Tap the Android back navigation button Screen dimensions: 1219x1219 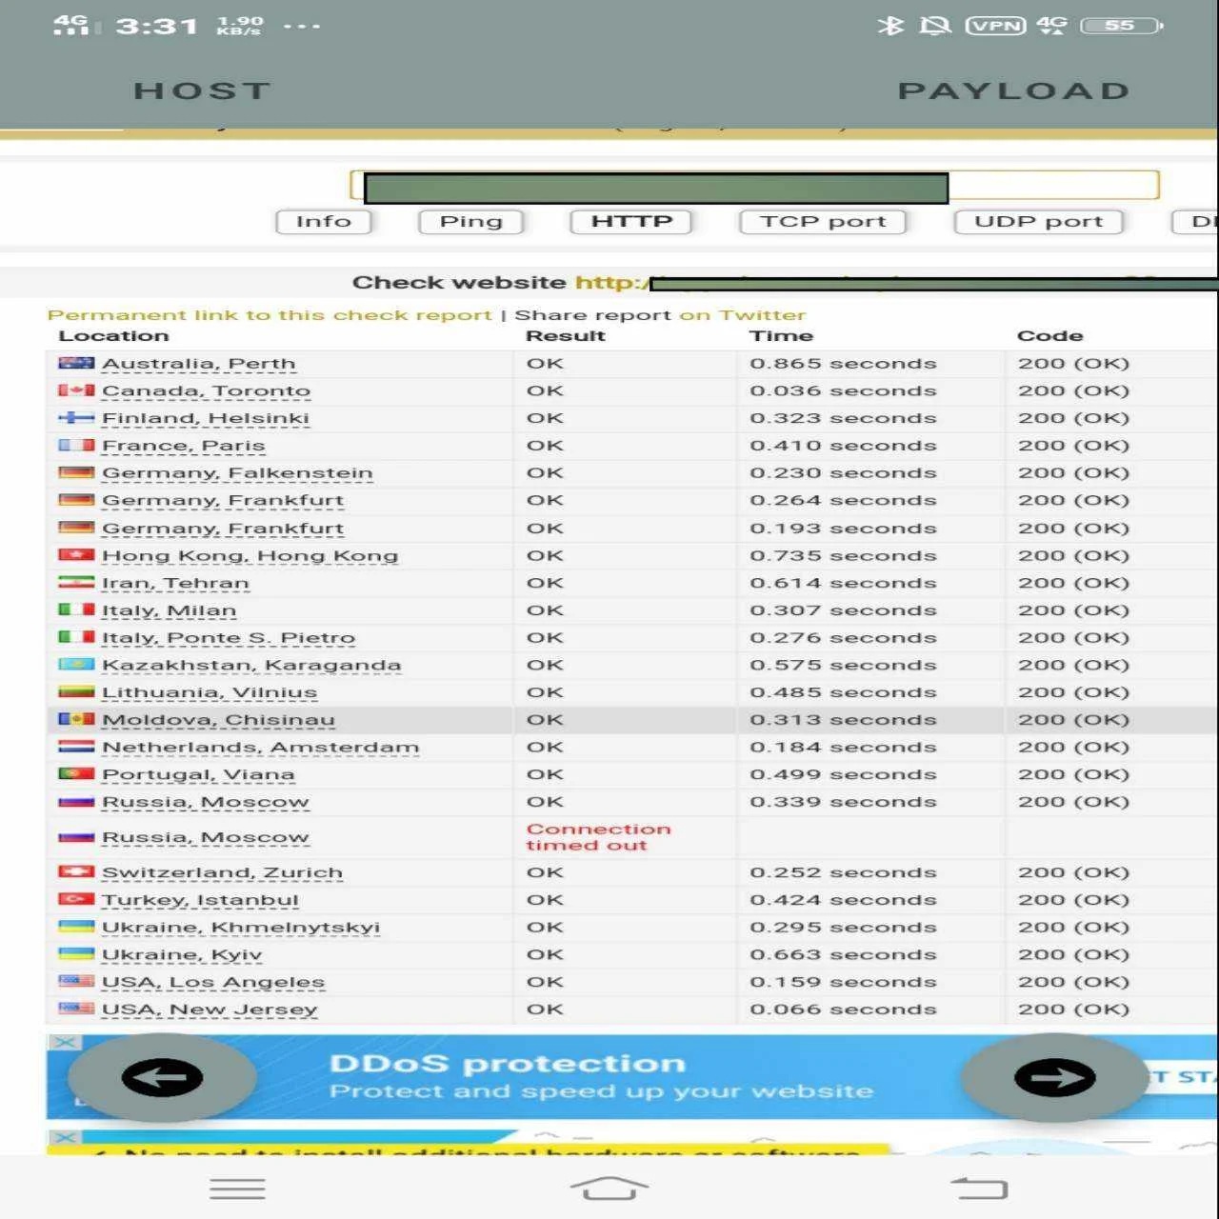click(979, 1188)
